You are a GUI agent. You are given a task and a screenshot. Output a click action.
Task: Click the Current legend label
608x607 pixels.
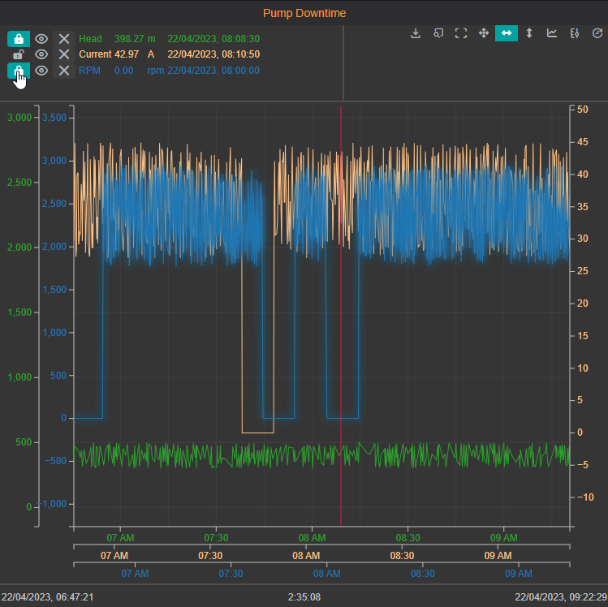(x=95, y=54)
